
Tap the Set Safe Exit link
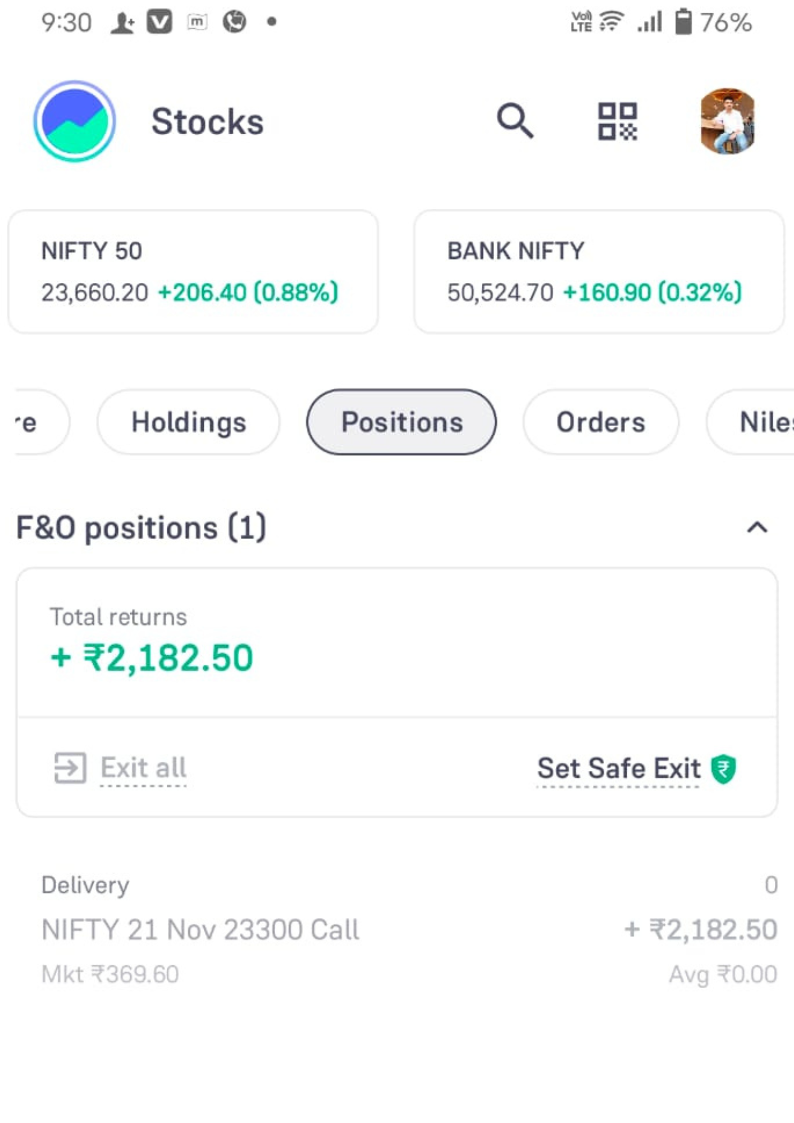pyautogui.click(x=619, y=769)
